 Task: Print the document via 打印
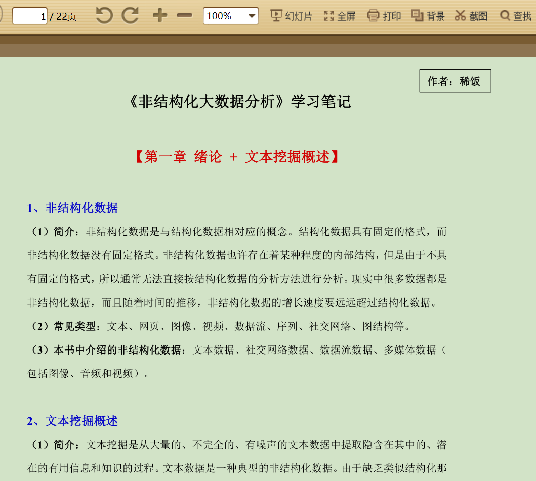pyautogui.click(x=384, y=16)
